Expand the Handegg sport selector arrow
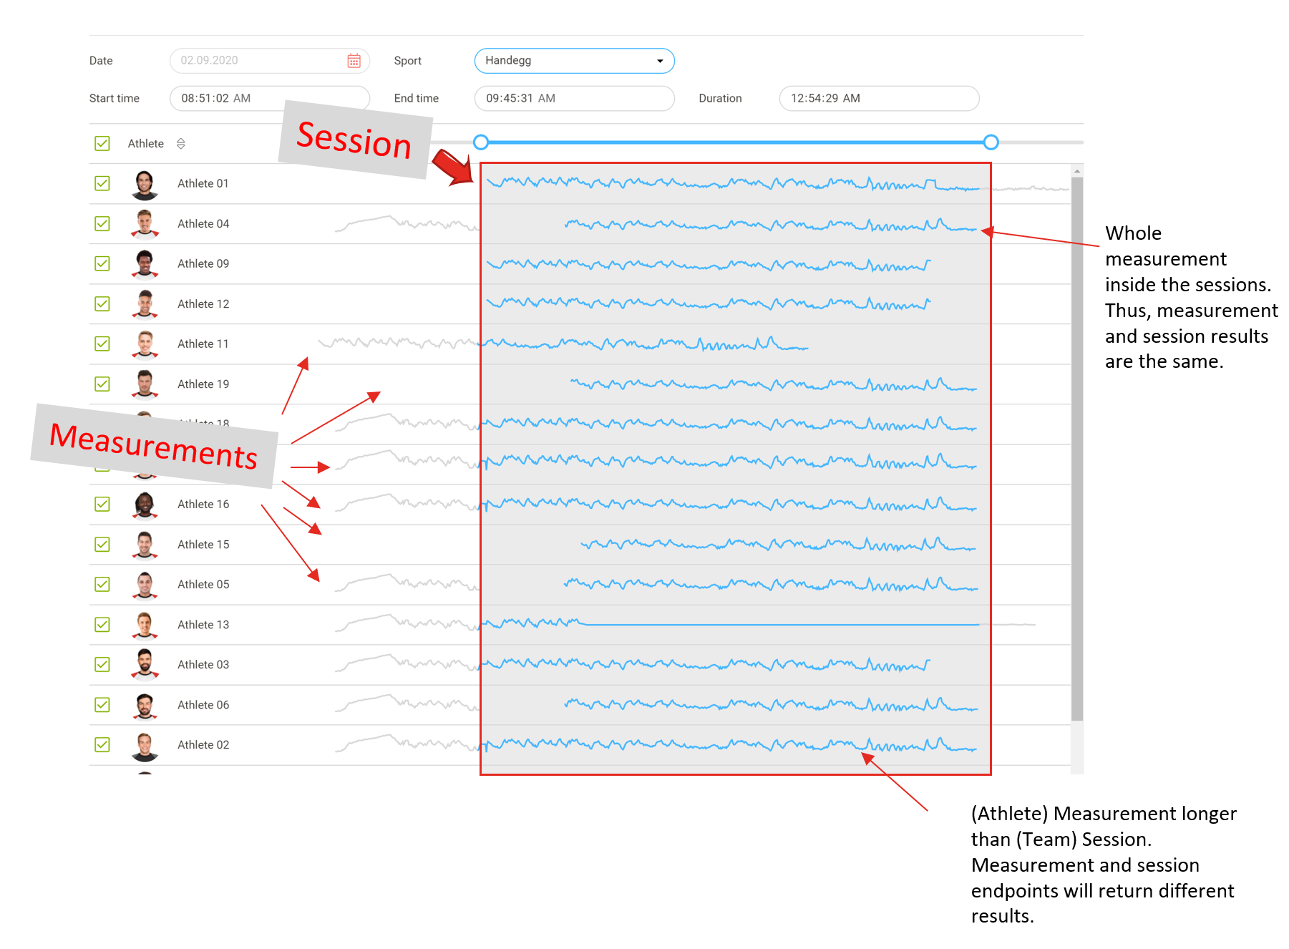Screen dimensions: 1289x949 (660, 61)
